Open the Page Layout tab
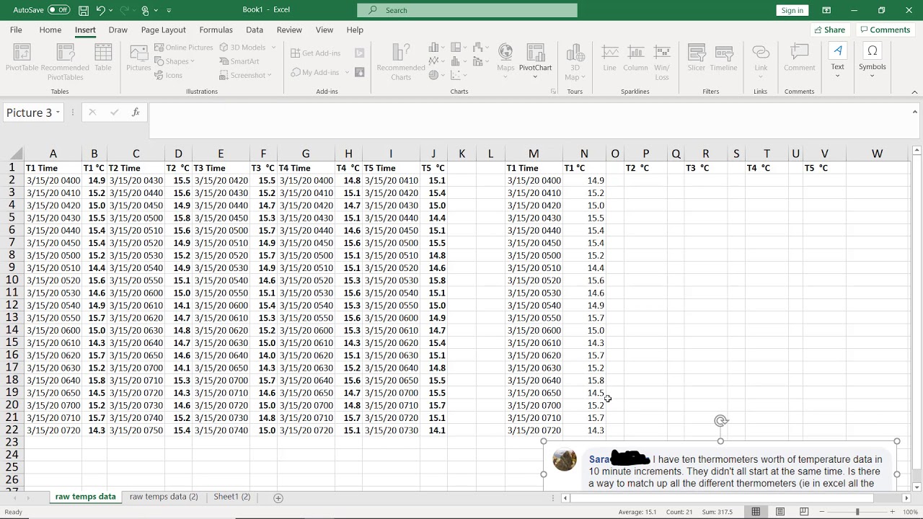 click(164, 30)
